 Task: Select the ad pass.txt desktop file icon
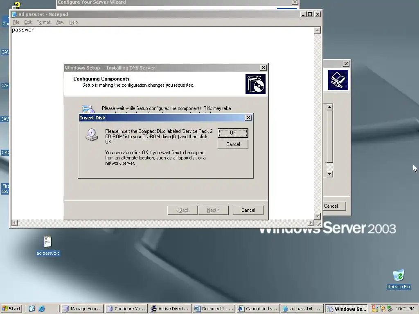(x=47, y=246)
